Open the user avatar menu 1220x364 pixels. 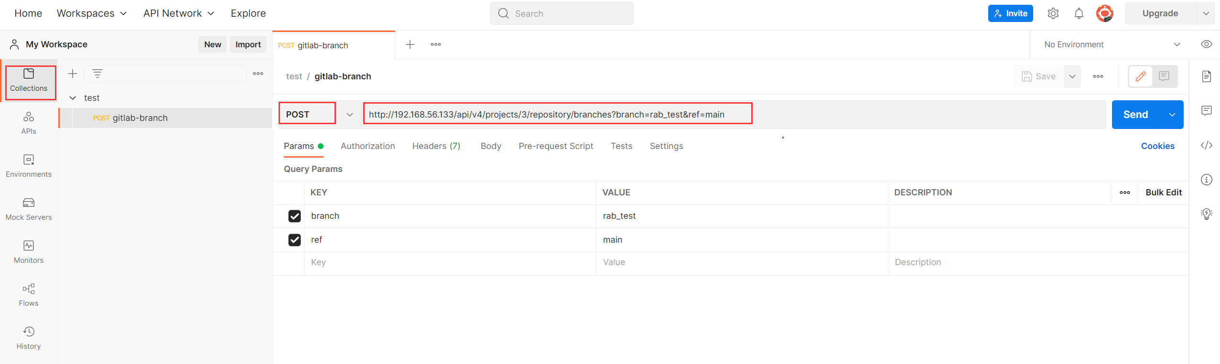[x=1105, y=13]
